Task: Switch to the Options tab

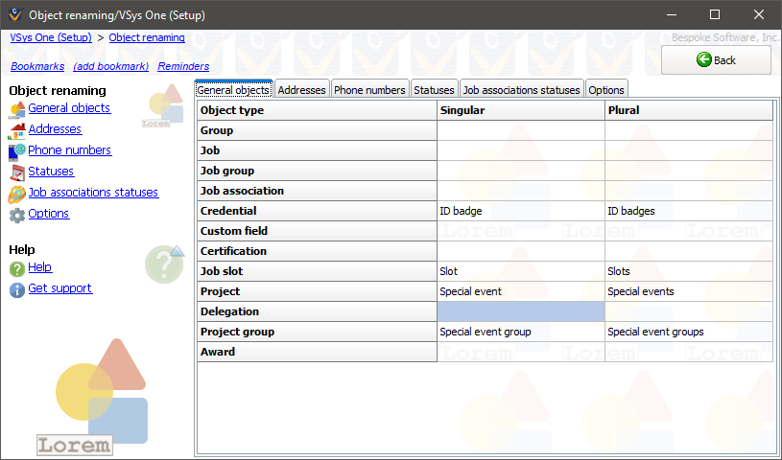Action: click(x=606, y=90)
